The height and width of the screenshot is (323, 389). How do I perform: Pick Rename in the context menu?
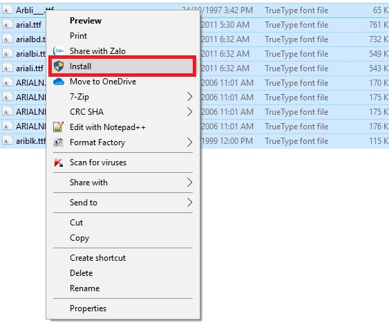coord(84,288)
